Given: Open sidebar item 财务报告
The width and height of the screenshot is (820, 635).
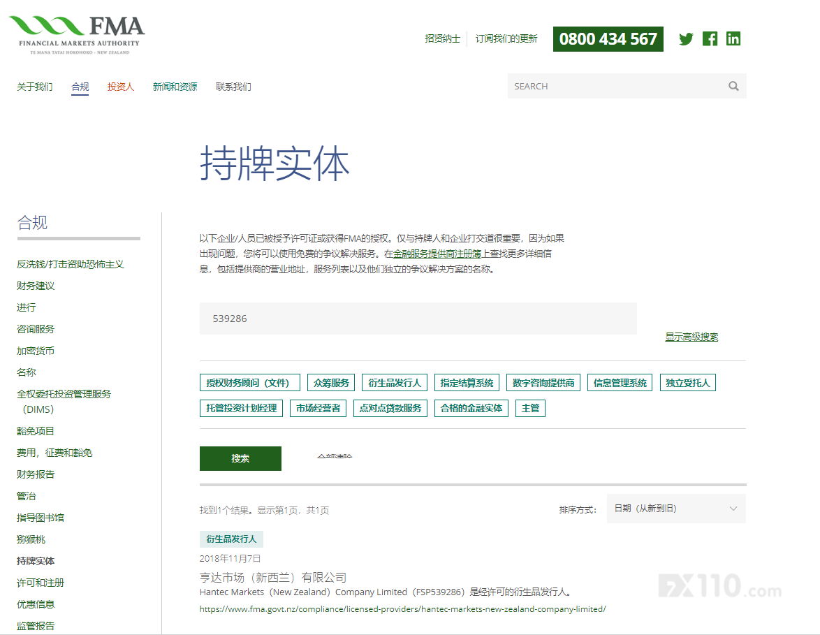Looking at the screenshot, I should pyautogui.click(x=36, y=474).
